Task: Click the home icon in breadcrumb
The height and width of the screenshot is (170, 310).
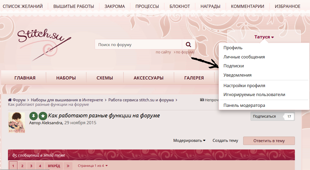Action: pyautogui.click(x=10, y=100)
